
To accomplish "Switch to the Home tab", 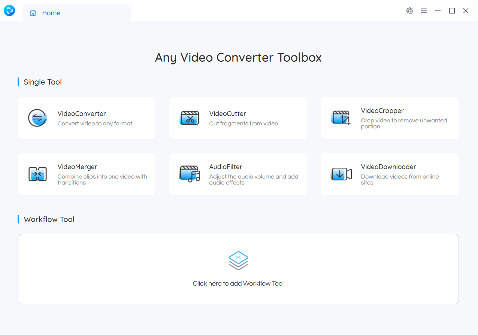I will click(77, 13).
